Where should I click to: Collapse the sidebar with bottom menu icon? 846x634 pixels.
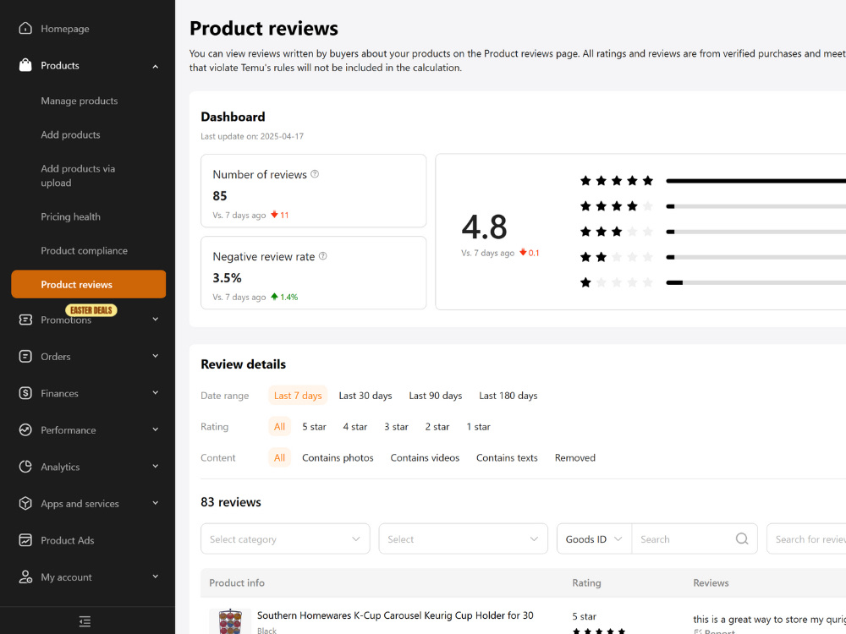[85, 621]
